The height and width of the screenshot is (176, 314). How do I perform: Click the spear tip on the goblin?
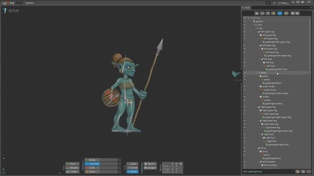point(160,44)
